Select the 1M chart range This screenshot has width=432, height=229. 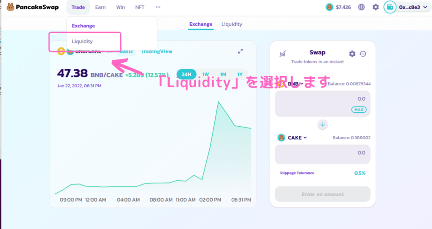[x=223, y=75]
